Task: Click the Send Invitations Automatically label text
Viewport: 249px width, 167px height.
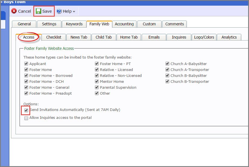Action: (75, 110)
